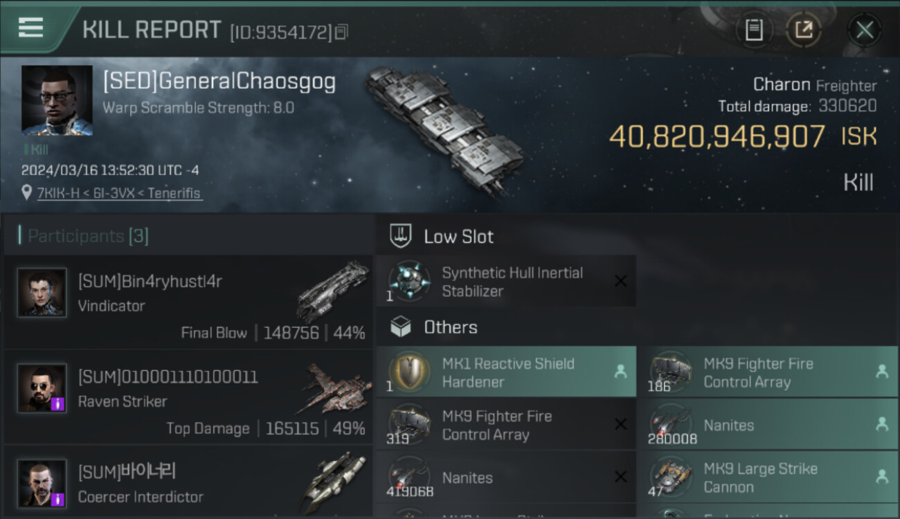Click the person marker on MK1 Reactive Shield Hardener

pyautogui.click(x=620, y=372)
